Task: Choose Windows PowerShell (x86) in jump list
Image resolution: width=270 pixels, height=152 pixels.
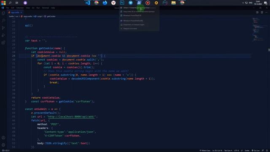Action: (139, 21)
